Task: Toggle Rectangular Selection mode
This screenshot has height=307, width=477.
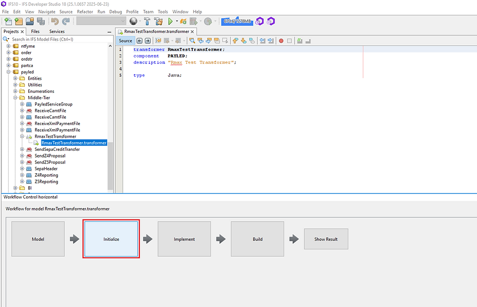Action: pyautogui.click(x=225, y=41)
